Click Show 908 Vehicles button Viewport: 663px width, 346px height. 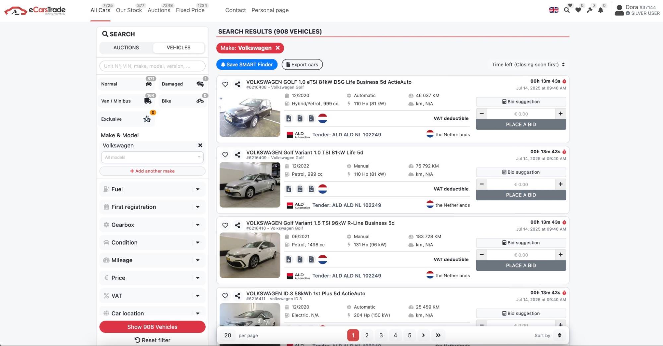[152, 327]
